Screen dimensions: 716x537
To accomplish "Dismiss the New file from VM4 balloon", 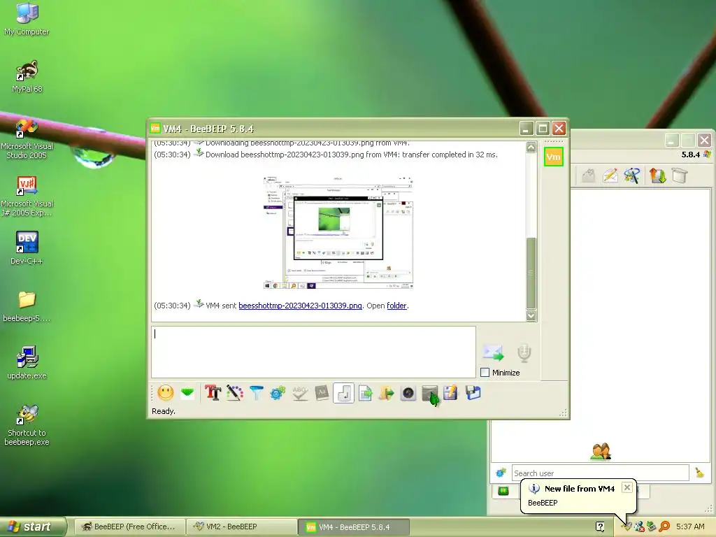I will pos(627,487).
